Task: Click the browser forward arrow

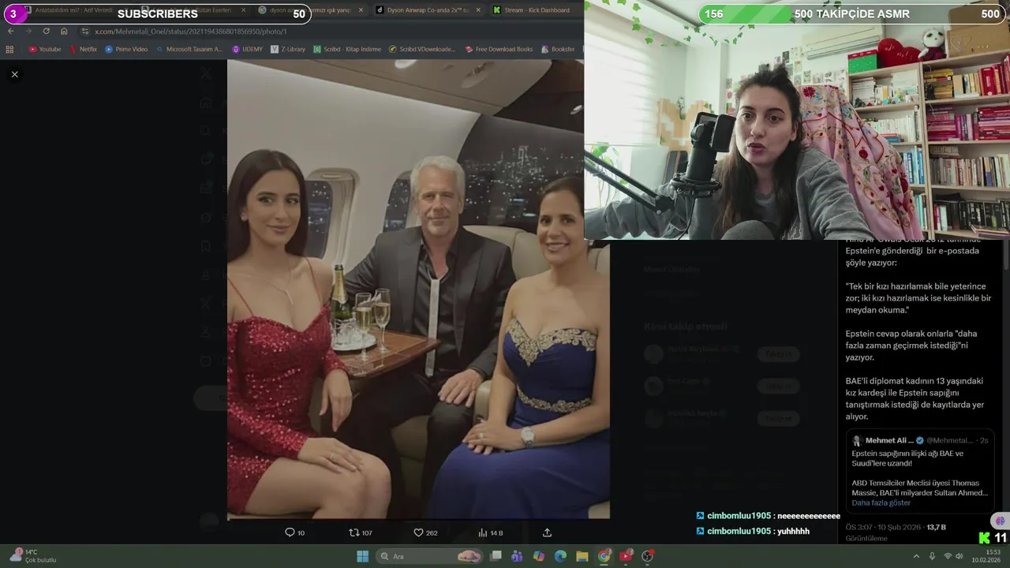Action: pos(28,31)
